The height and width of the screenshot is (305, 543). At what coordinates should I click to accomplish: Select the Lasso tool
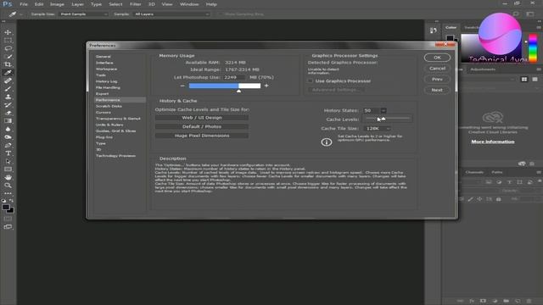(x=8, y=48)
